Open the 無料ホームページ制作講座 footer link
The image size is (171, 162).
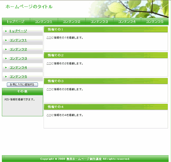click(x=84, y=159)
